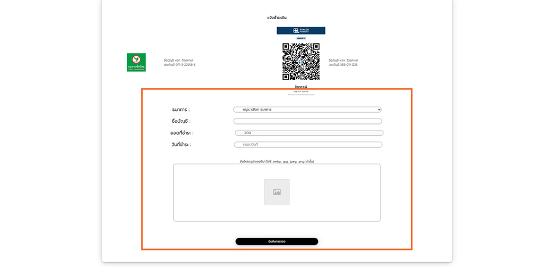Click the account number 555-011-1235 text

click(x=343, y=65)
